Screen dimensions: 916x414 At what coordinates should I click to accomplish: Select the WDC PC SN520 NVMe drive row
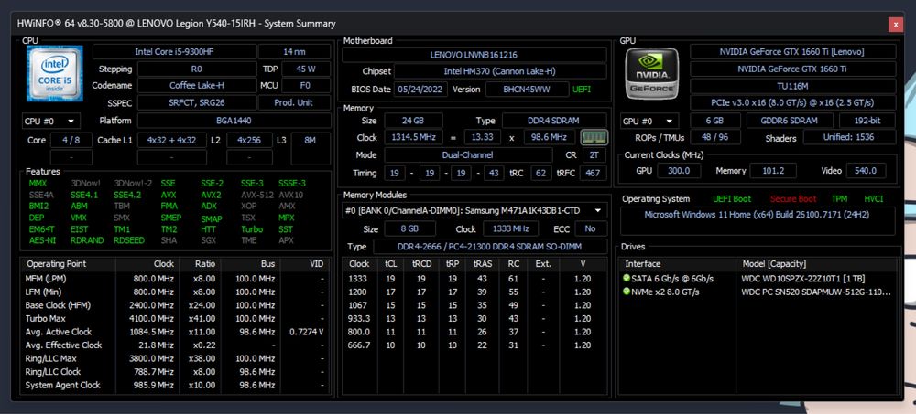758,292
